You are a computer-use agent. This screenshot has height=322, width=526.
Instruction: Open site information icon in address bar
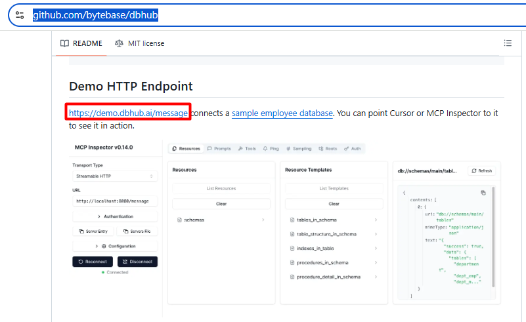click(20, 15)
